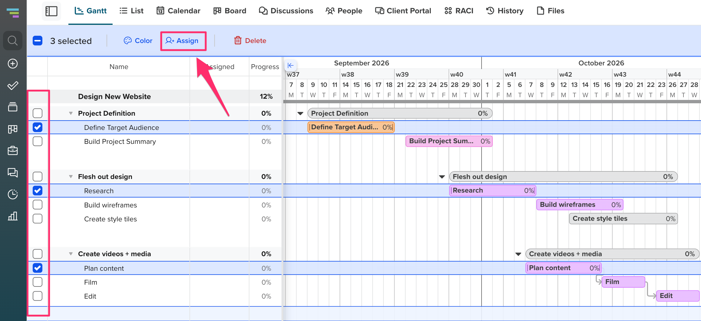
Task: Collapse Create videos + media group in list
Action: point(71,254)
